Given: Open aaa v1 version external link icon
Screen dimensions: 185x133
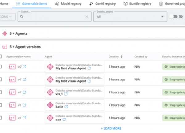Looking at the screenshot, I should pyautogui.click(x=24, y=118).
